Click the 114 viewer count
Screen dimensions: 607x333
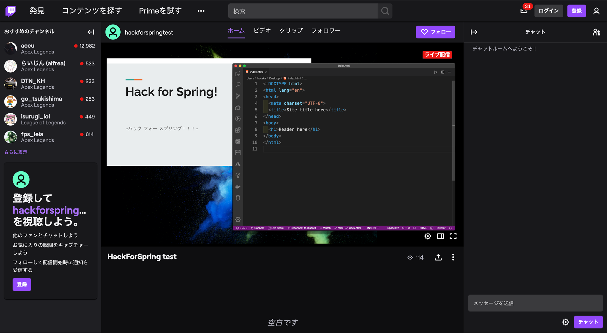tap(416, 257)
